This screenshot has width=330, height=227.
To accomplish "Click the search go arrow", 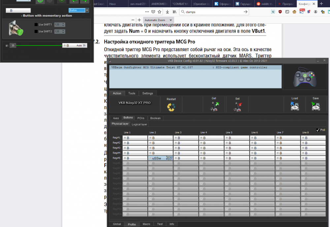I will click(x=246, y=12).
